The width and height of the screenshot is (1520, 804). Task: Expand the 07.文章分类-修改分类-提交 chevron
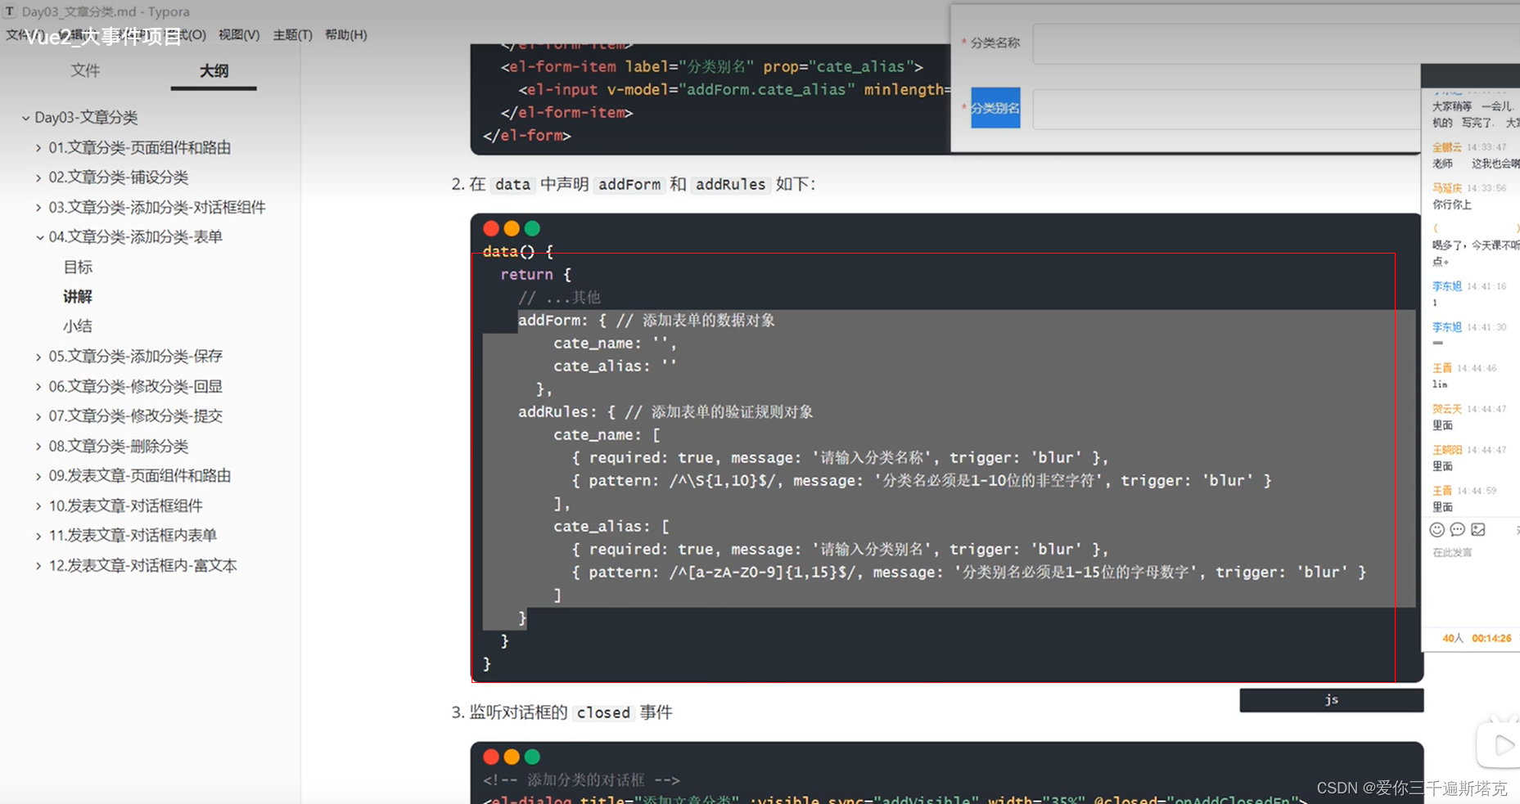pos(38,416)
